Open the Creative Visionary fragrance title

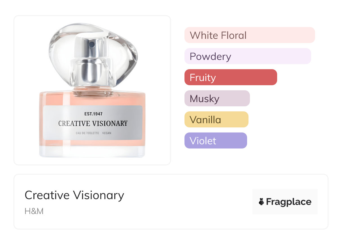pyautogui.click(x=74, y=195)
